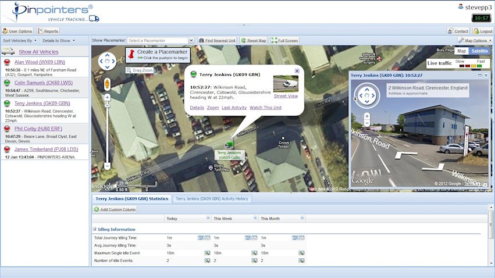
Task: Click the Live traffic legend color scale
Action: pyautogui.click(x=471, y=66)
